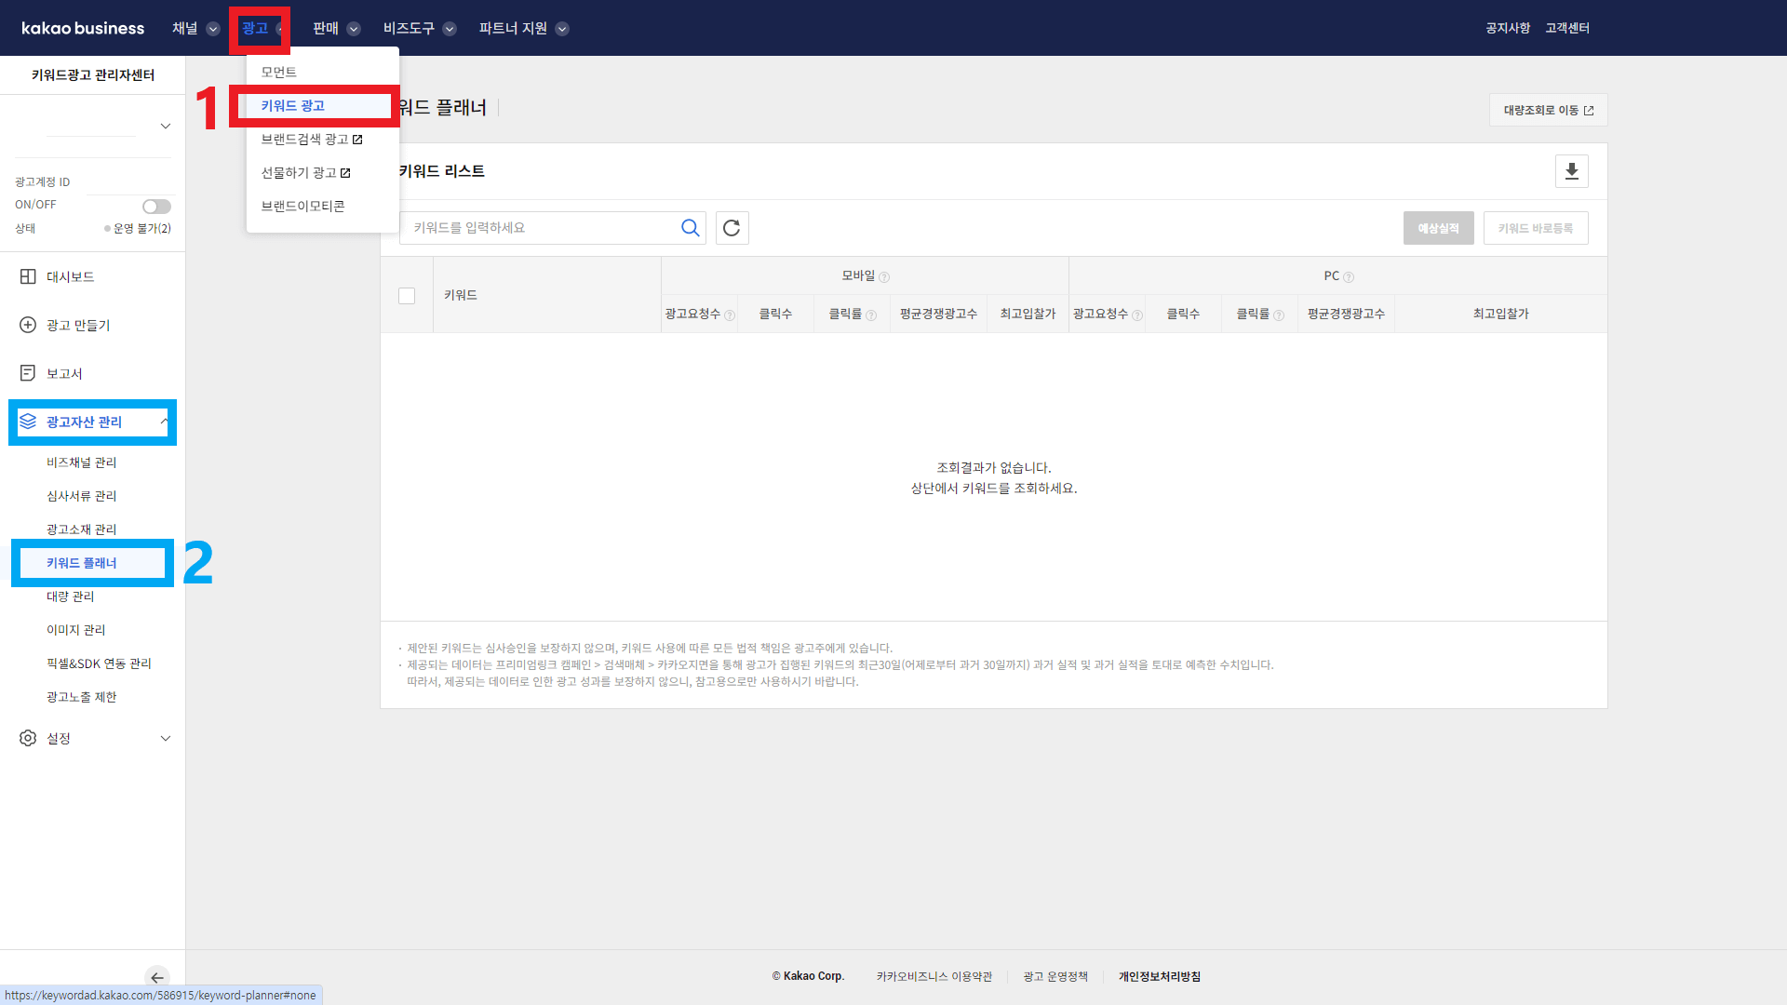This screenshot has height=1005, width=1787.
Task: Open the 비즈도구 dropdown menu
Action: 419,28
